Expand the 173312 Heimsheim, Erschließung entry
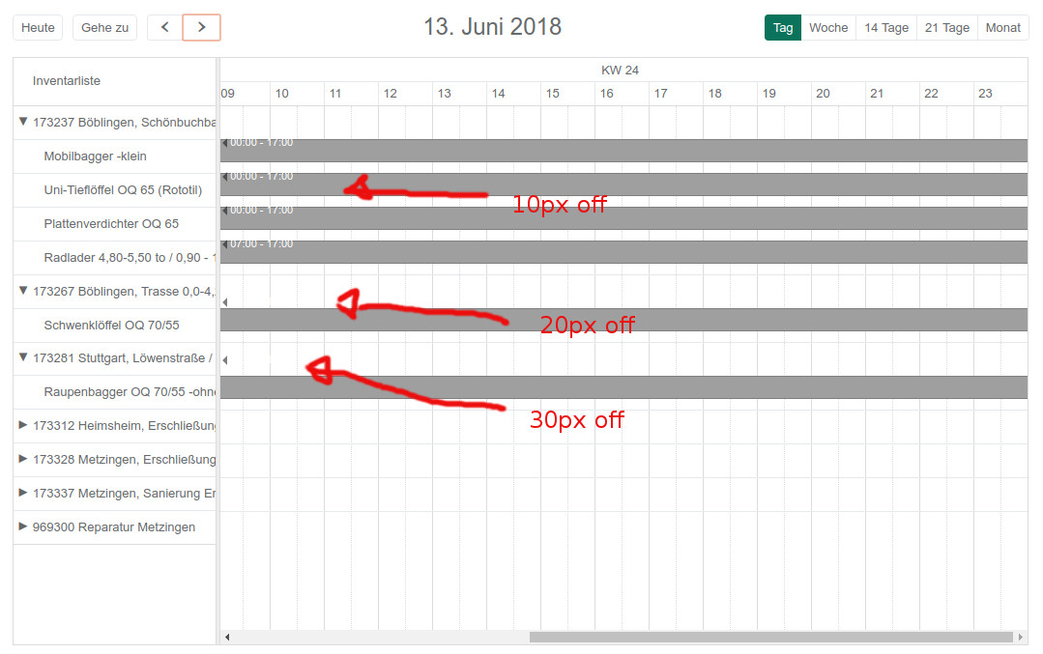This screenshot has height=654, width=1043. pos(22,425)
